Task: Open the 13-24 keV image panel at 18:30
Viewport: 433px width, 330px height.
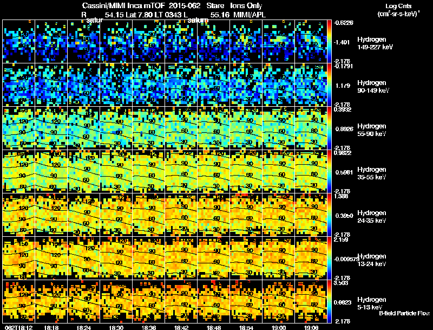Action: [x=116, y=258]
